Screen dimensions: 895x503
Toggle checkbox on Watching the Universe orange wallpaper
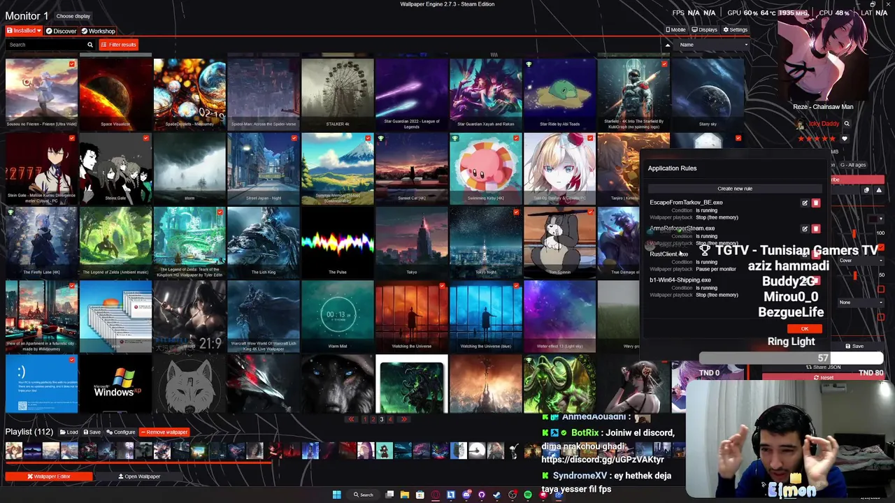coord(442,286)
